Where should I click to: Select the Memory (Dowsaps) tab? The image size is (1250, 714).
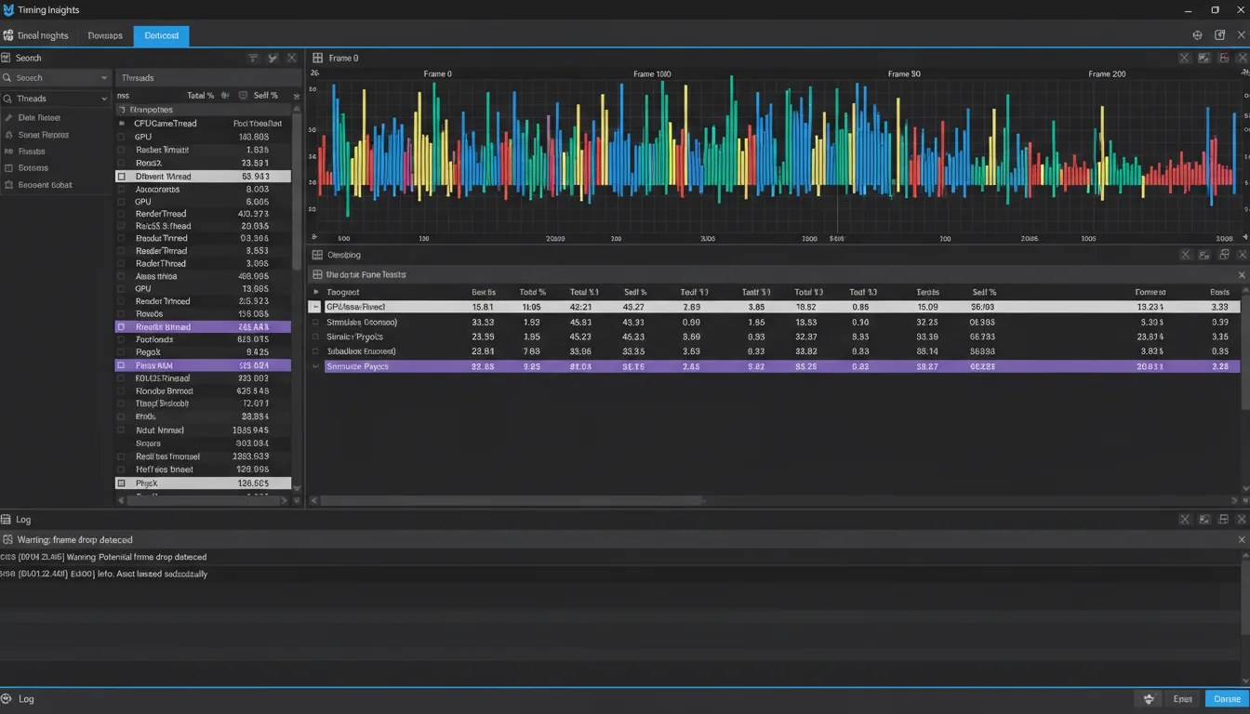click(104, 35)
